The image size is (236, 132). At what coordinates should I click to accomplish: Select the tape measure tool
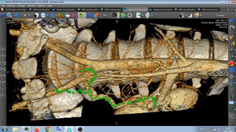(67, 15)
